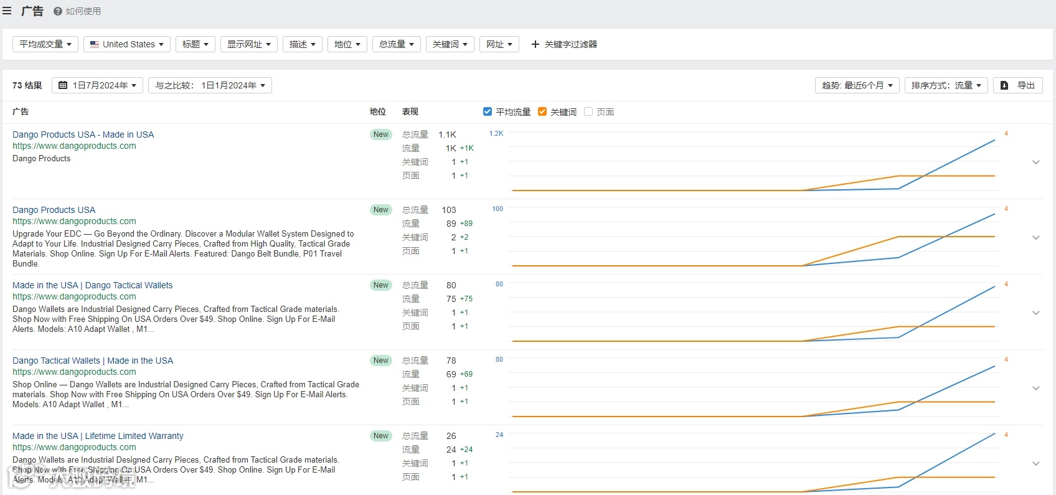This screenshot has height=495, width=1056.
Task: Open the hamburger menu icon
Action: pos(7,11)
